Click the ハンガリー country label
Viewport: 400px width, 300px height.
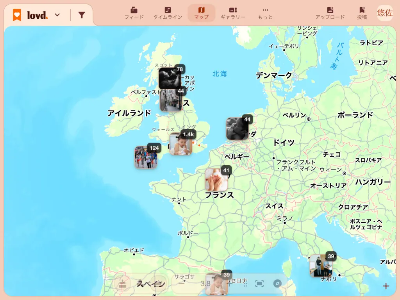(x=373, y=182)
